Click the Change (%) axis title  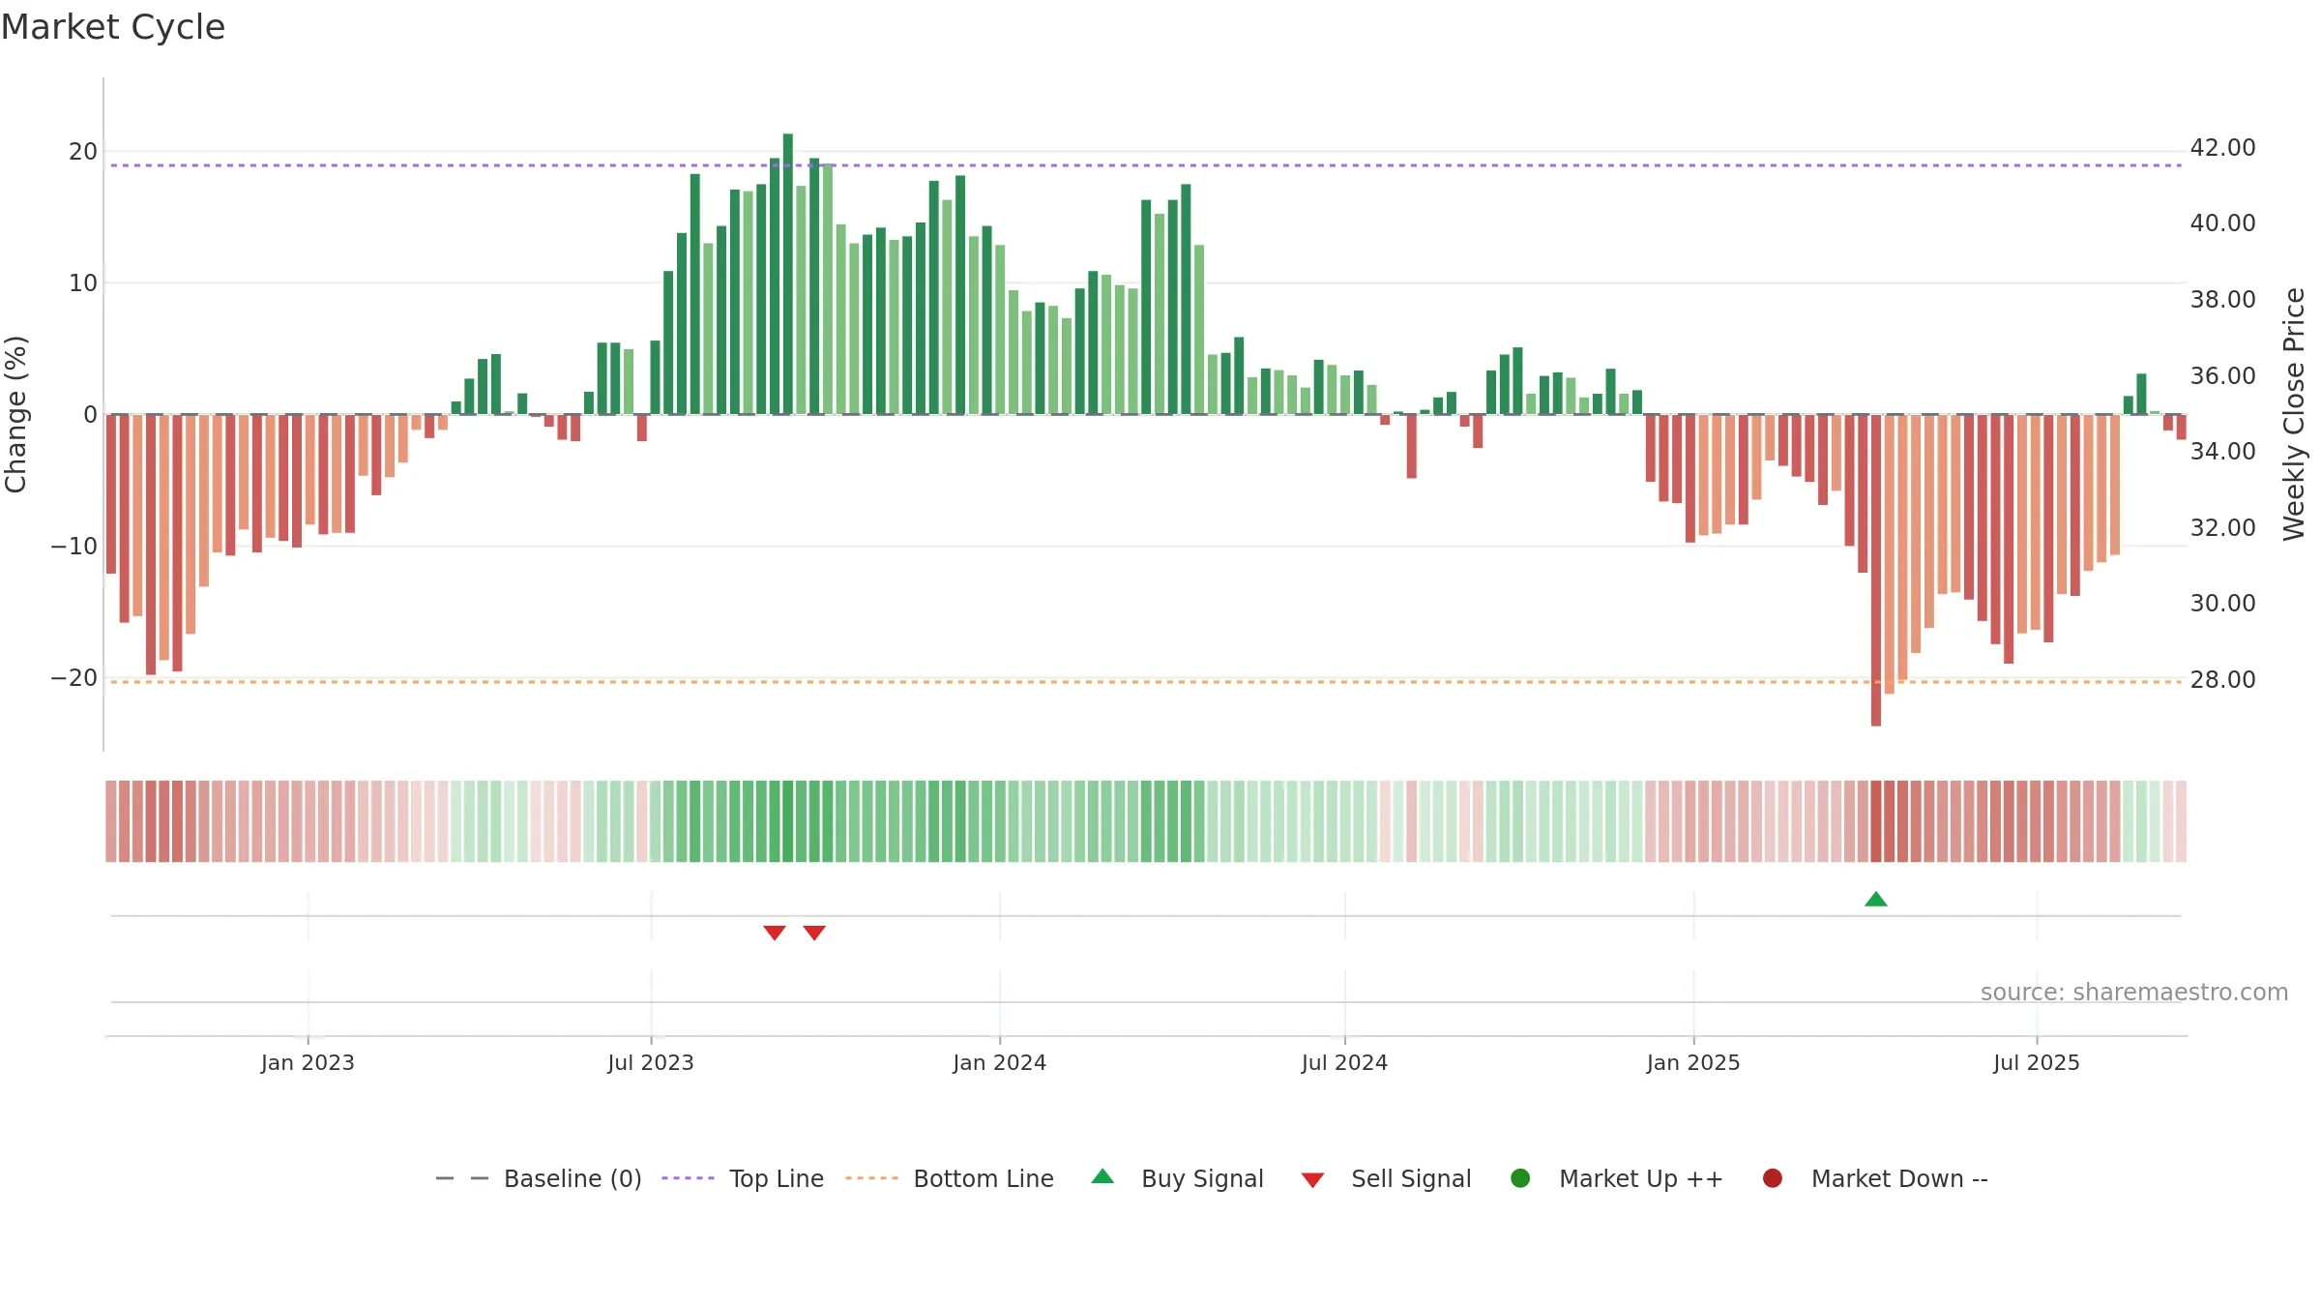click(x=15, y=414)
